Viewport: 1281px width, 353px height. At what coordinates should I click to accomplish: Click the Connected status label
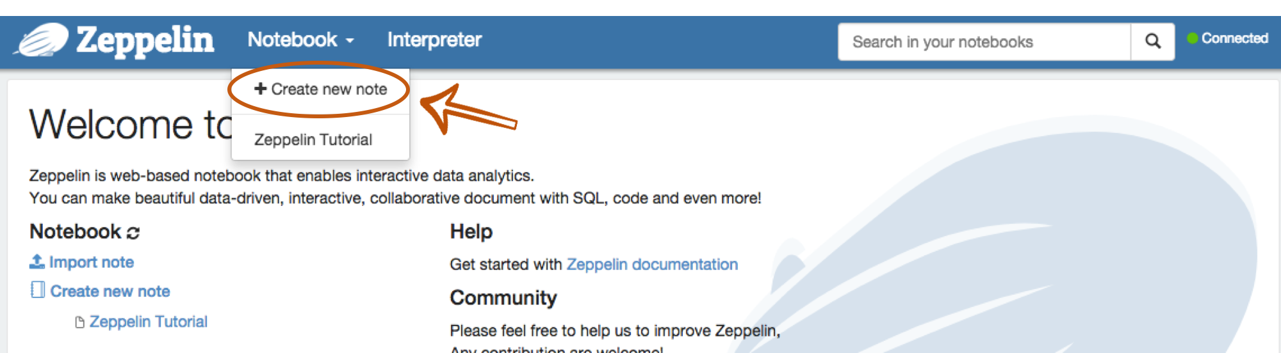[x=1234, y=38]
